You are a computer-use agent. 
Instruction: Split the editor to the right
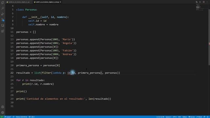tap(204, 2)
